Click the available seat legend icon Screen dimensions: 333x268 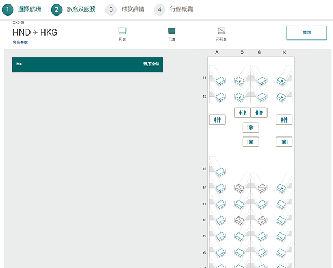click(x=122, y=31)
